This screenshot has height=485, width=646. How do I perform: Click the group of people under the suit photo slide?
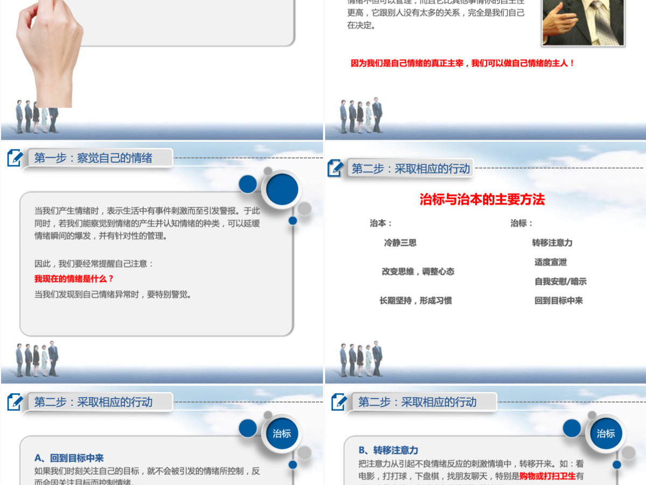(361, 116)
